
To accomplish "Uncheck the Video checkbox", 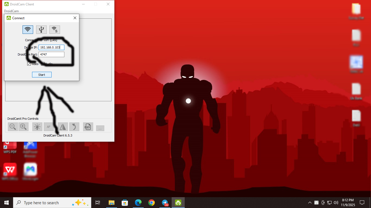I will (x=29, y=64).
